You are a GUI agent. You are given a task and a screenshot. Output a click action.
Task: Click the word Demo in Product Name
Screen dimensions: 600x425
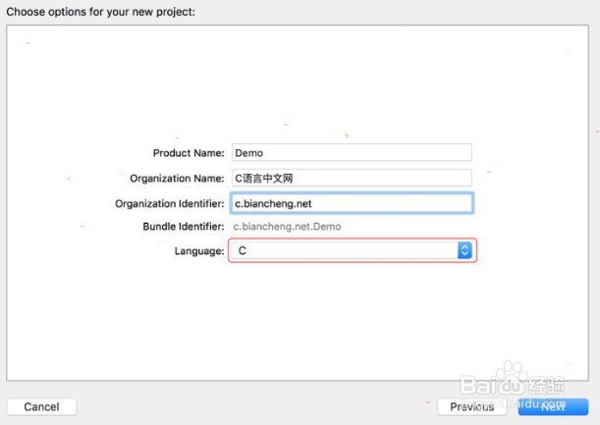tap(248, 153)
